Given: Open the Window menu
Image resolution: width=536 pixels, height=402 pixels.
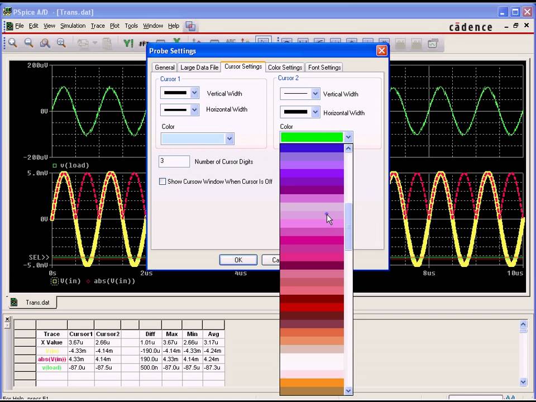Looking at the screenshot, I should [x=153, y=26].
